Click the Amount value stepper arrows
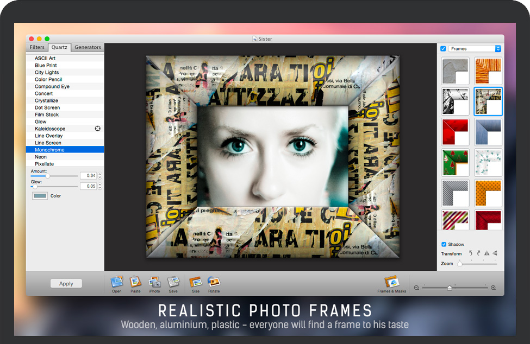Screen dimensions: 530x344 click(x=99, y=176)
